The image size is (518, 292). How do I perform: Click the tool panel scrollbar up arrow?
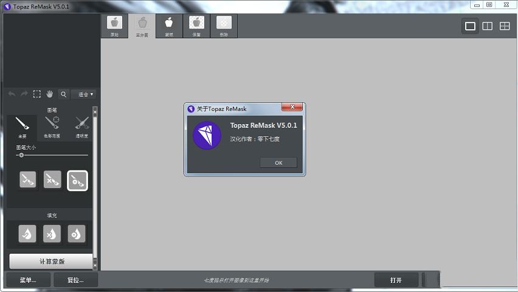95,112
